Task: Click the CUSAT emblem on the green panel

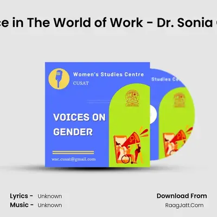Action: click(132, 98)
